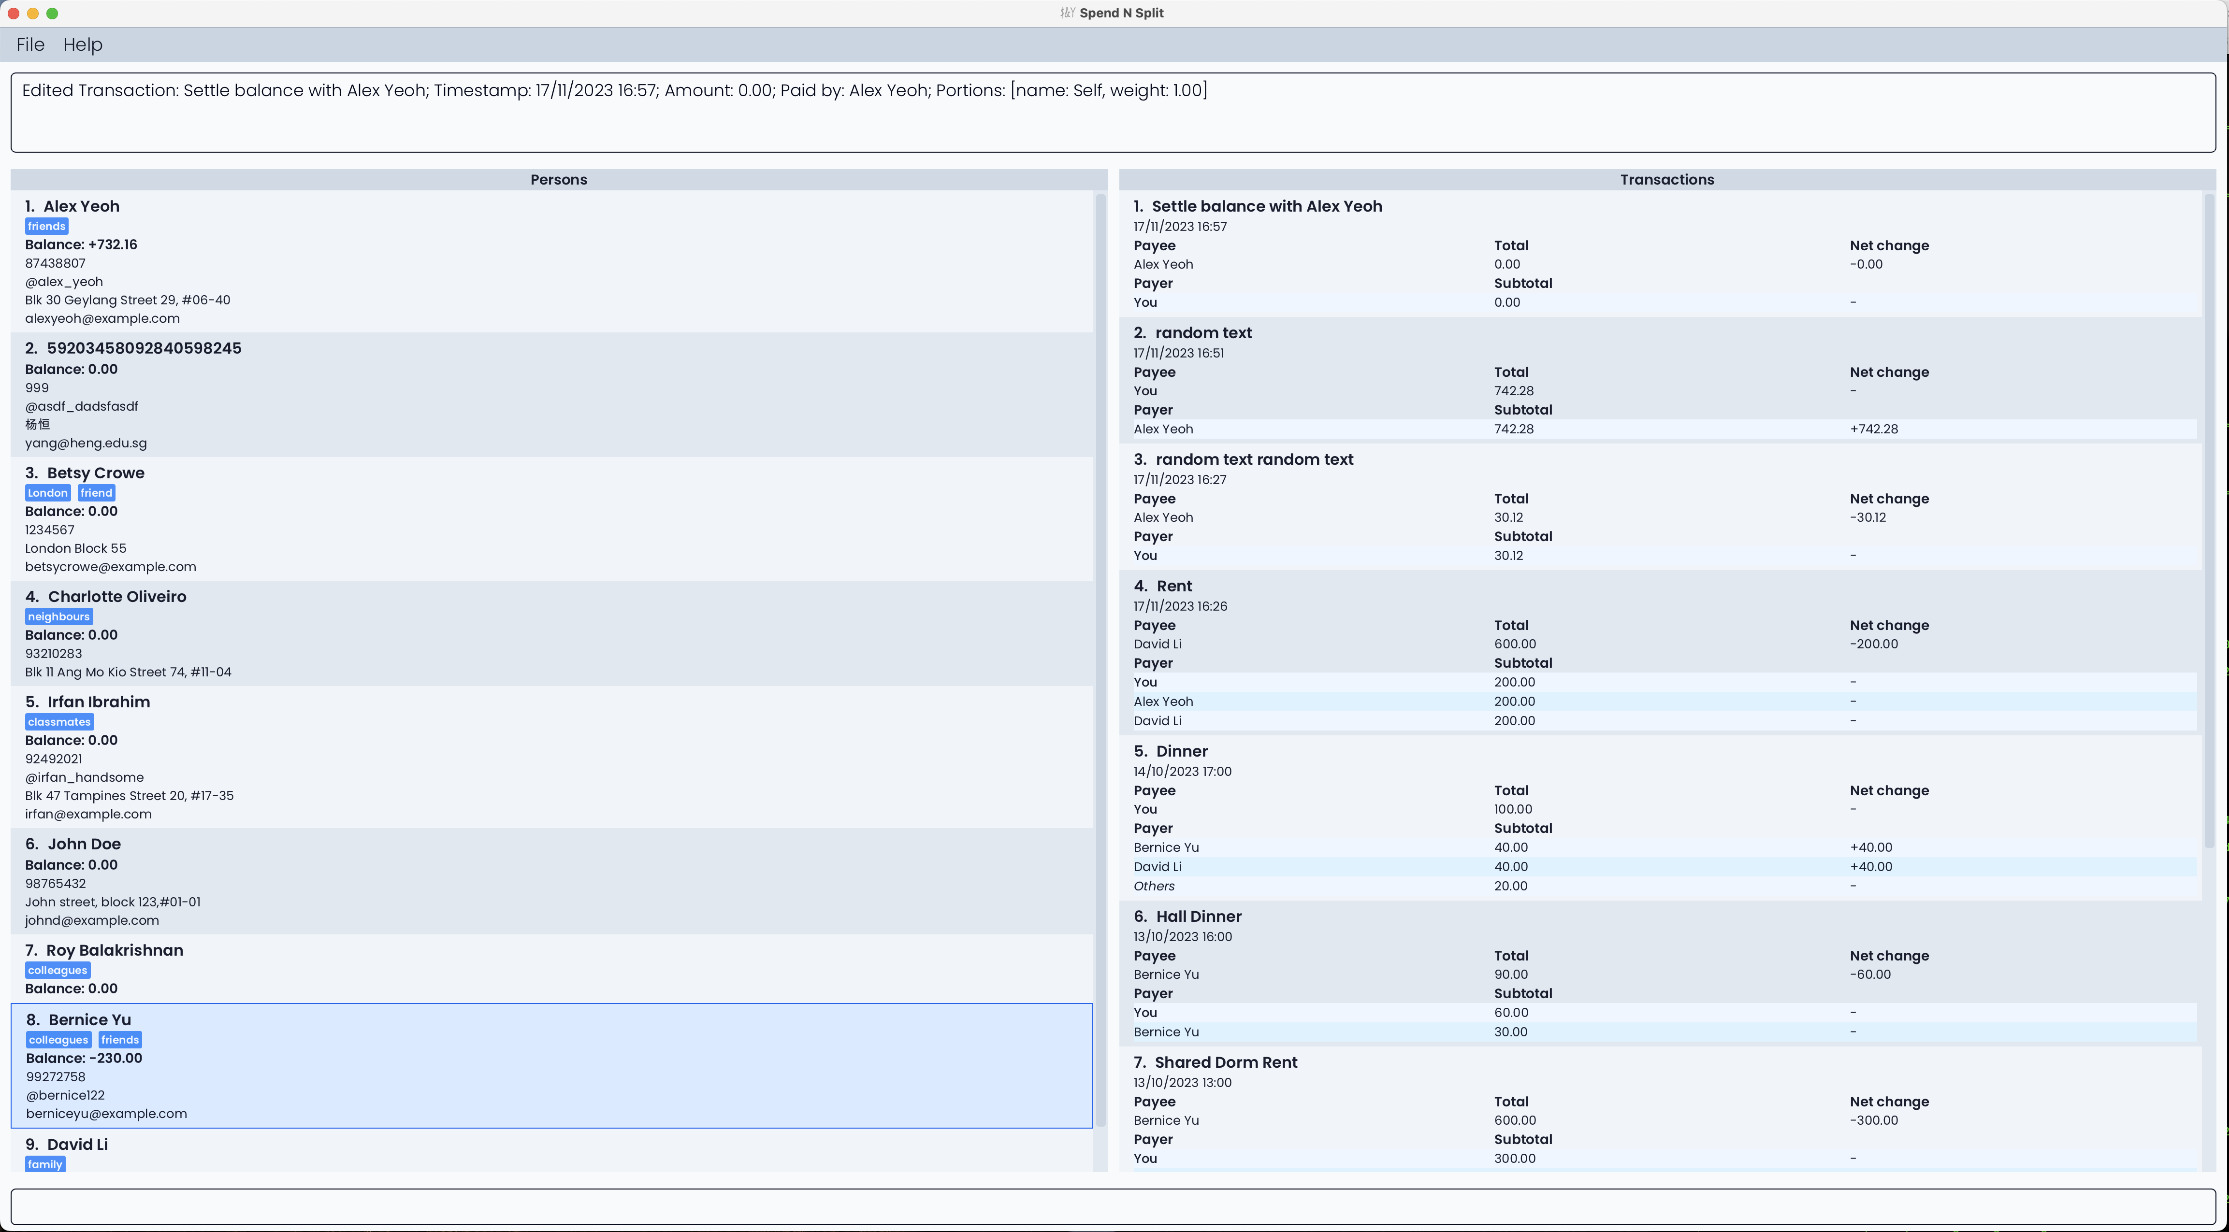Screen dimensions: 2229x1232
Task: Click the 'neighbours' tag on Charlotte Oliveiro
Action: point(59,617)
